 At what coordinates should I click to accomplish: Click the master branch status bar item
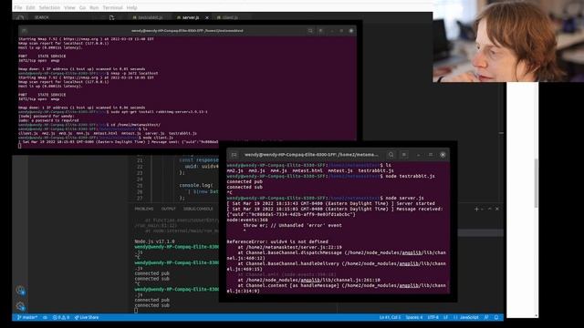point(27,317)
